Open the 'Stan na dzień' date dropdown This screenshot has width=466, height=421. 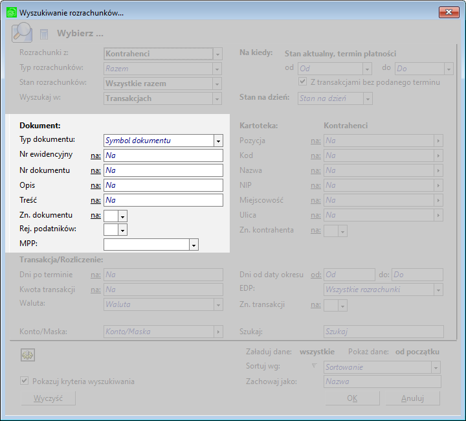pos(368,98)
